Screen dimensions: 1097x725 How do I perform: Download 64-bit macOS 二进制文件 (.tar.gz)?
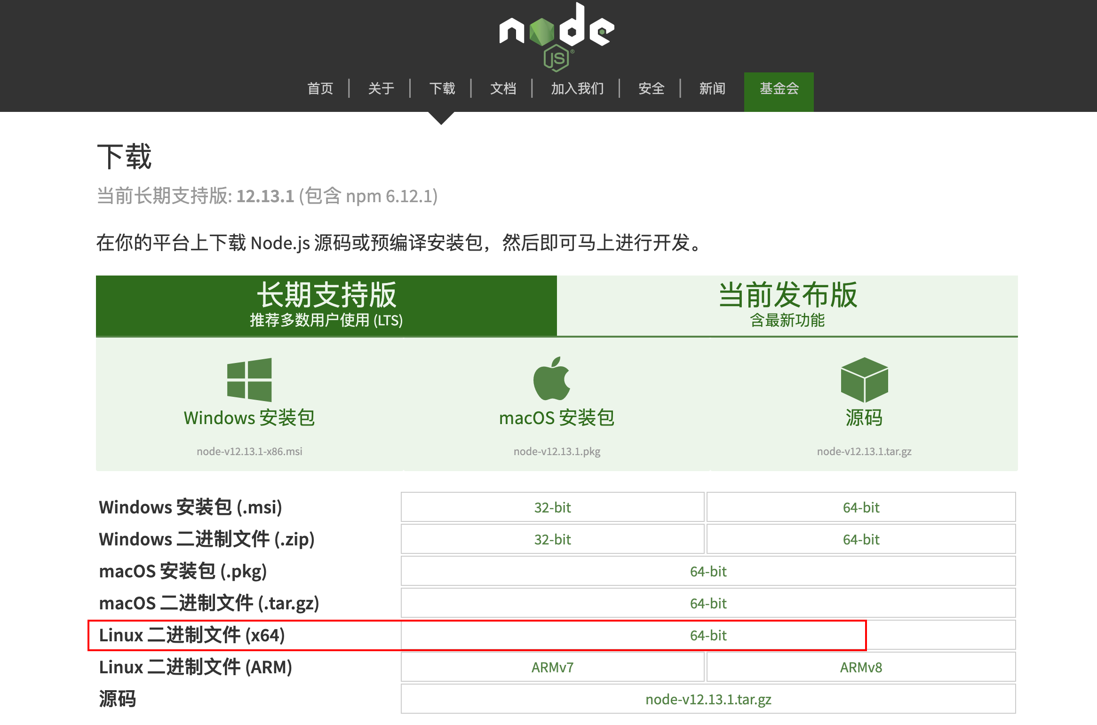click(x=708, y=603)
